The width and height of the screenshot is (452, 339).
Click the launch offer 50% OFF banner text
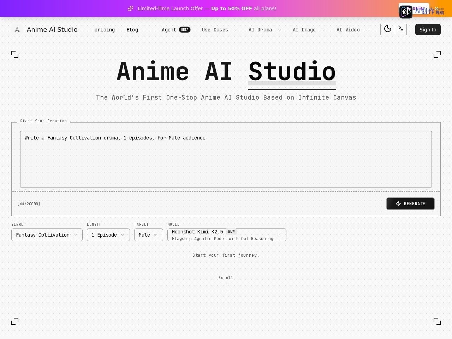tap(207, 8)
